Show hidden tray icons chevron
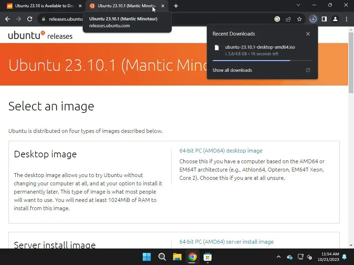Image resolution: width=354 pixels, height=265 pixels. point(279,257)
